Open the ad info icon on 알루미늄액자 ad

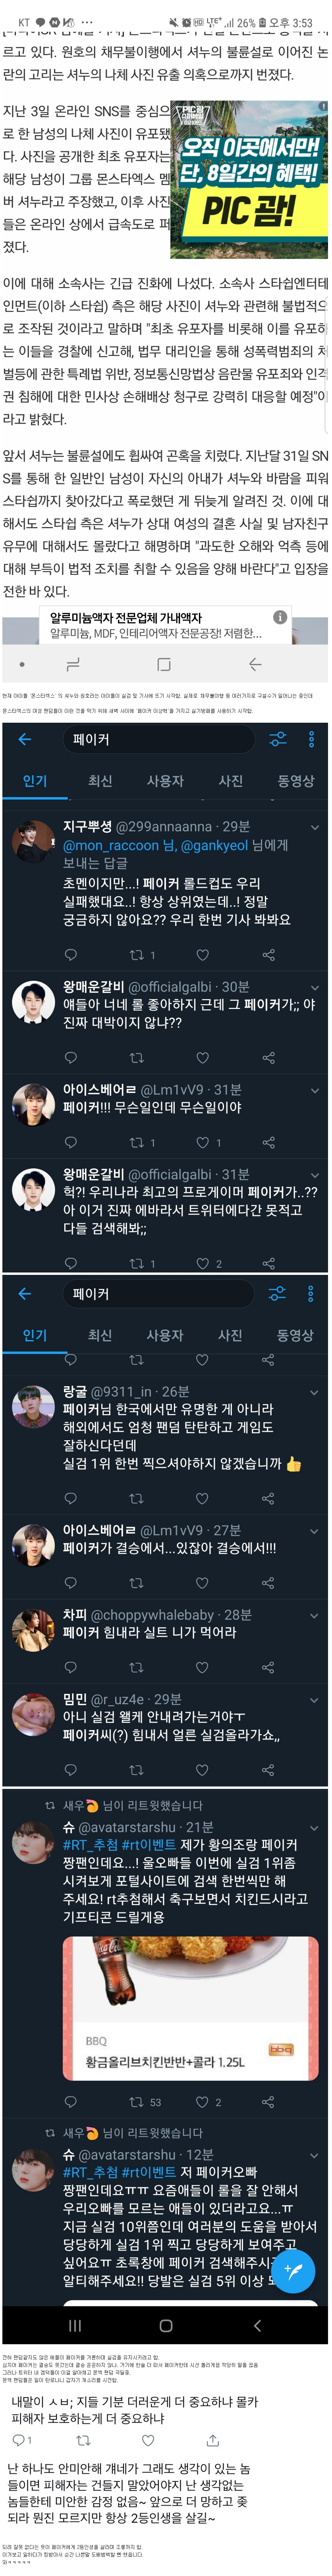pos(280,617)
